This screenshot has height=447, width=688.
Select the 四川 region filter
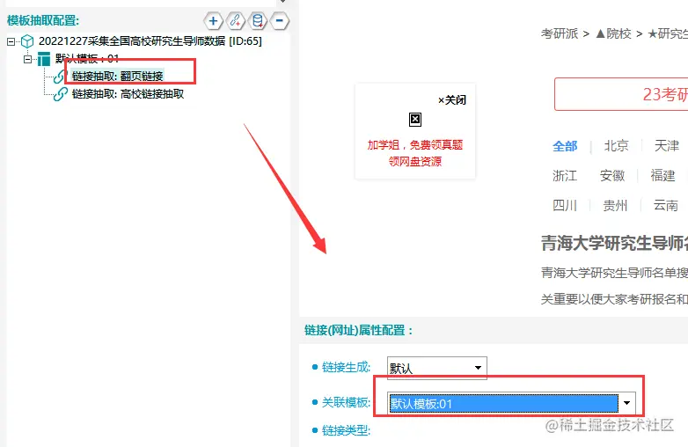click(x=565, y=205)
